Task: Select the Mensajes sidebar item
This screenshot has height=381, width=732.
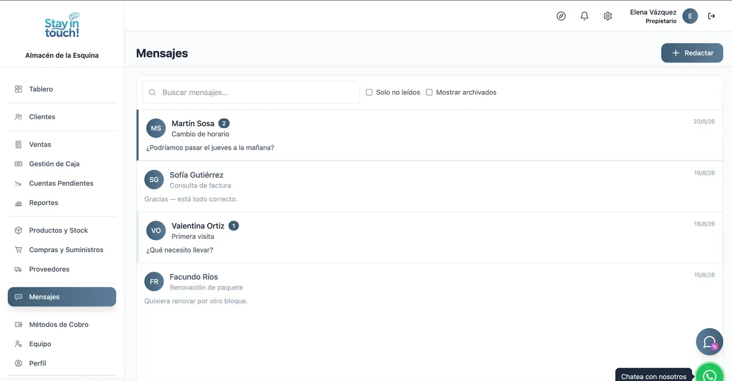Action: pos(62,297)
